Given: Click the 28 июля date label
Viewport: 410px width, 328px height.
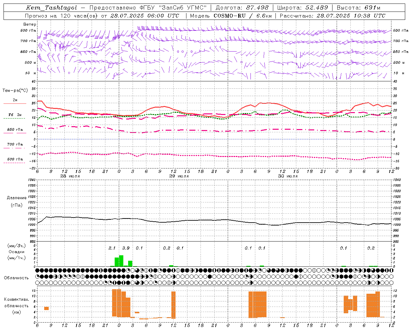Looking at the screenshot, I should pyautogui.click(x=70, y=176).
